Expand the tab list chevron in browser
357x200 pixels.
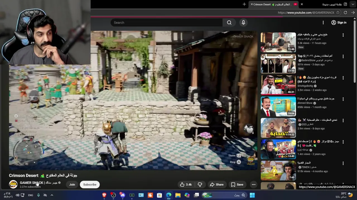(x=353, y=4)
